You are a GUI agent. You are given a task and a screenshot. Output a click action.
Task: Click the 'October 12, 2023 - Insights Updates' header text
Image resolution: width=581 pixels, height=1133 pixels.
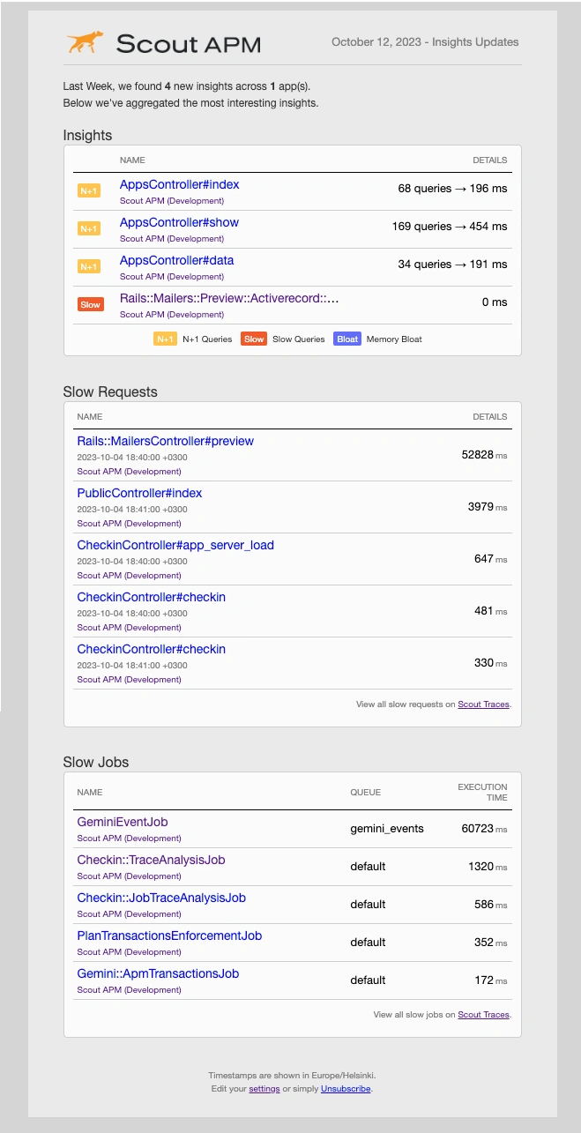coord(425,42)
